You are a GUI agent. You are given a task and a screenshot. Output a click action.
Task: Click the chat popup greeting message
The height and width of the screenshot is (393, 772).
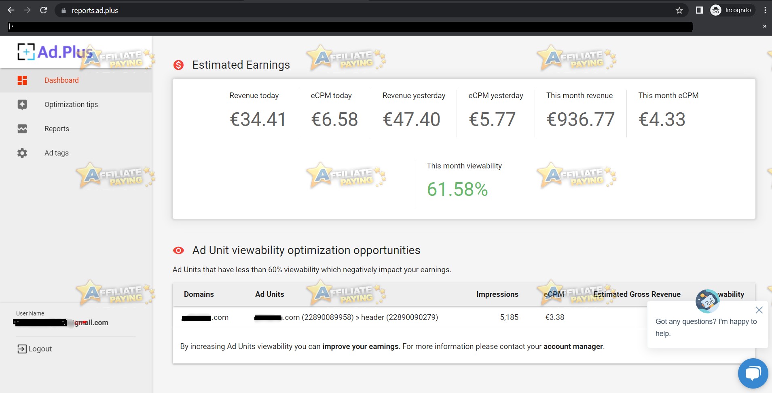(706, 328)
